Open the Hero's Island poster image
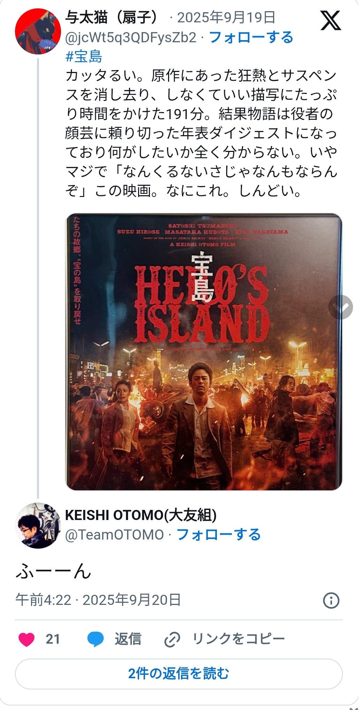The image size is (363, 710). pos(204,352)
